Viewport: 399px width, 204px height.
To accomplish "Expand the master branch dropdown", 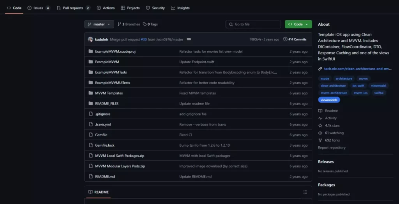I will [99, 24].
